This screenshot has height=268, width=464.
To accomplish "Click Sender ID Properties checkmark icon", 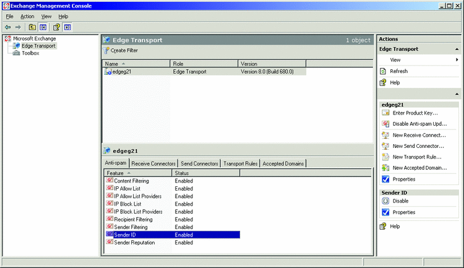I will 385,212.
